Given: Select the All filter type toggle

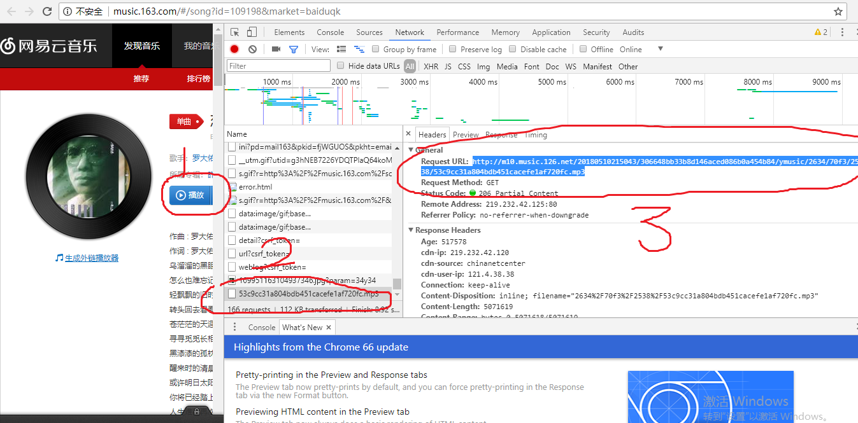Looking at the screenshot, I should coord(410,66).
